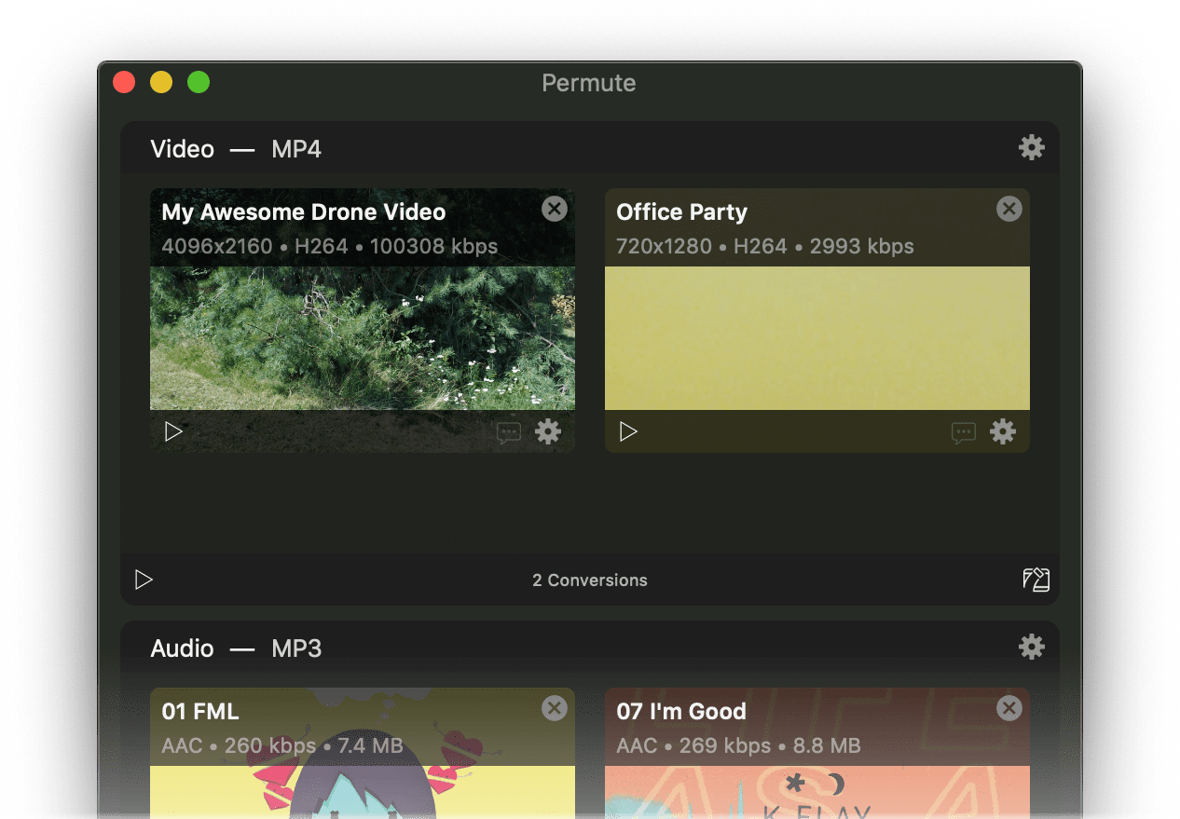Open settings gear for Office Party
1180x819 pixels.
(x=1002, y=431)
